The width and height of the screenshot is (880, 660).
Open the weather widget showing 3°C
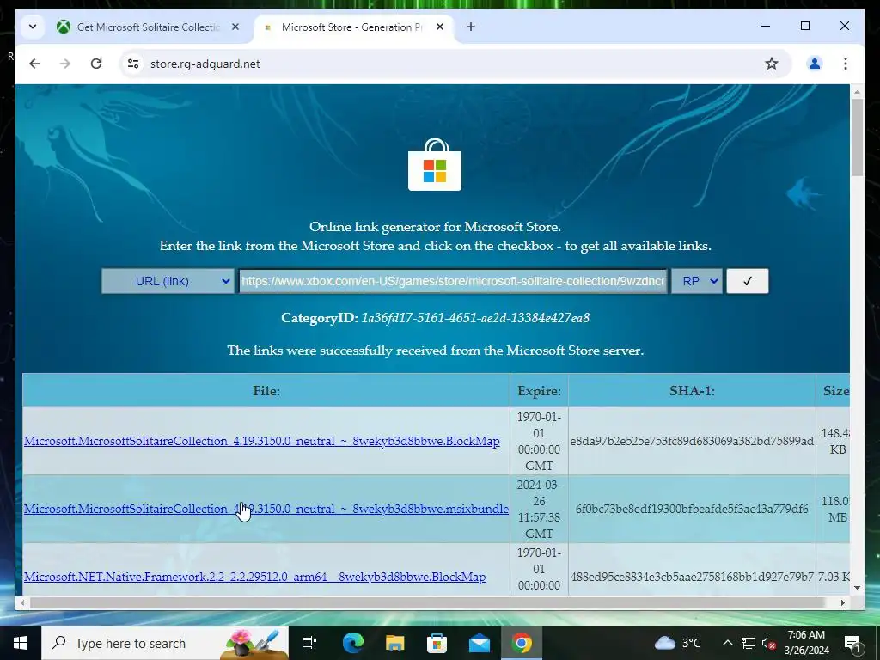(678, 643)
